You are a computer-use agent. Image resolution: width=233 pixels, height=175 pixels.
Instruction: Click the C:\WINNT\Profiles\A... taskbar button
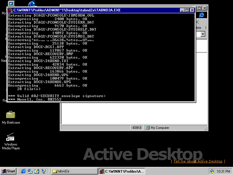pyautogui.click(x=122, y=171)
